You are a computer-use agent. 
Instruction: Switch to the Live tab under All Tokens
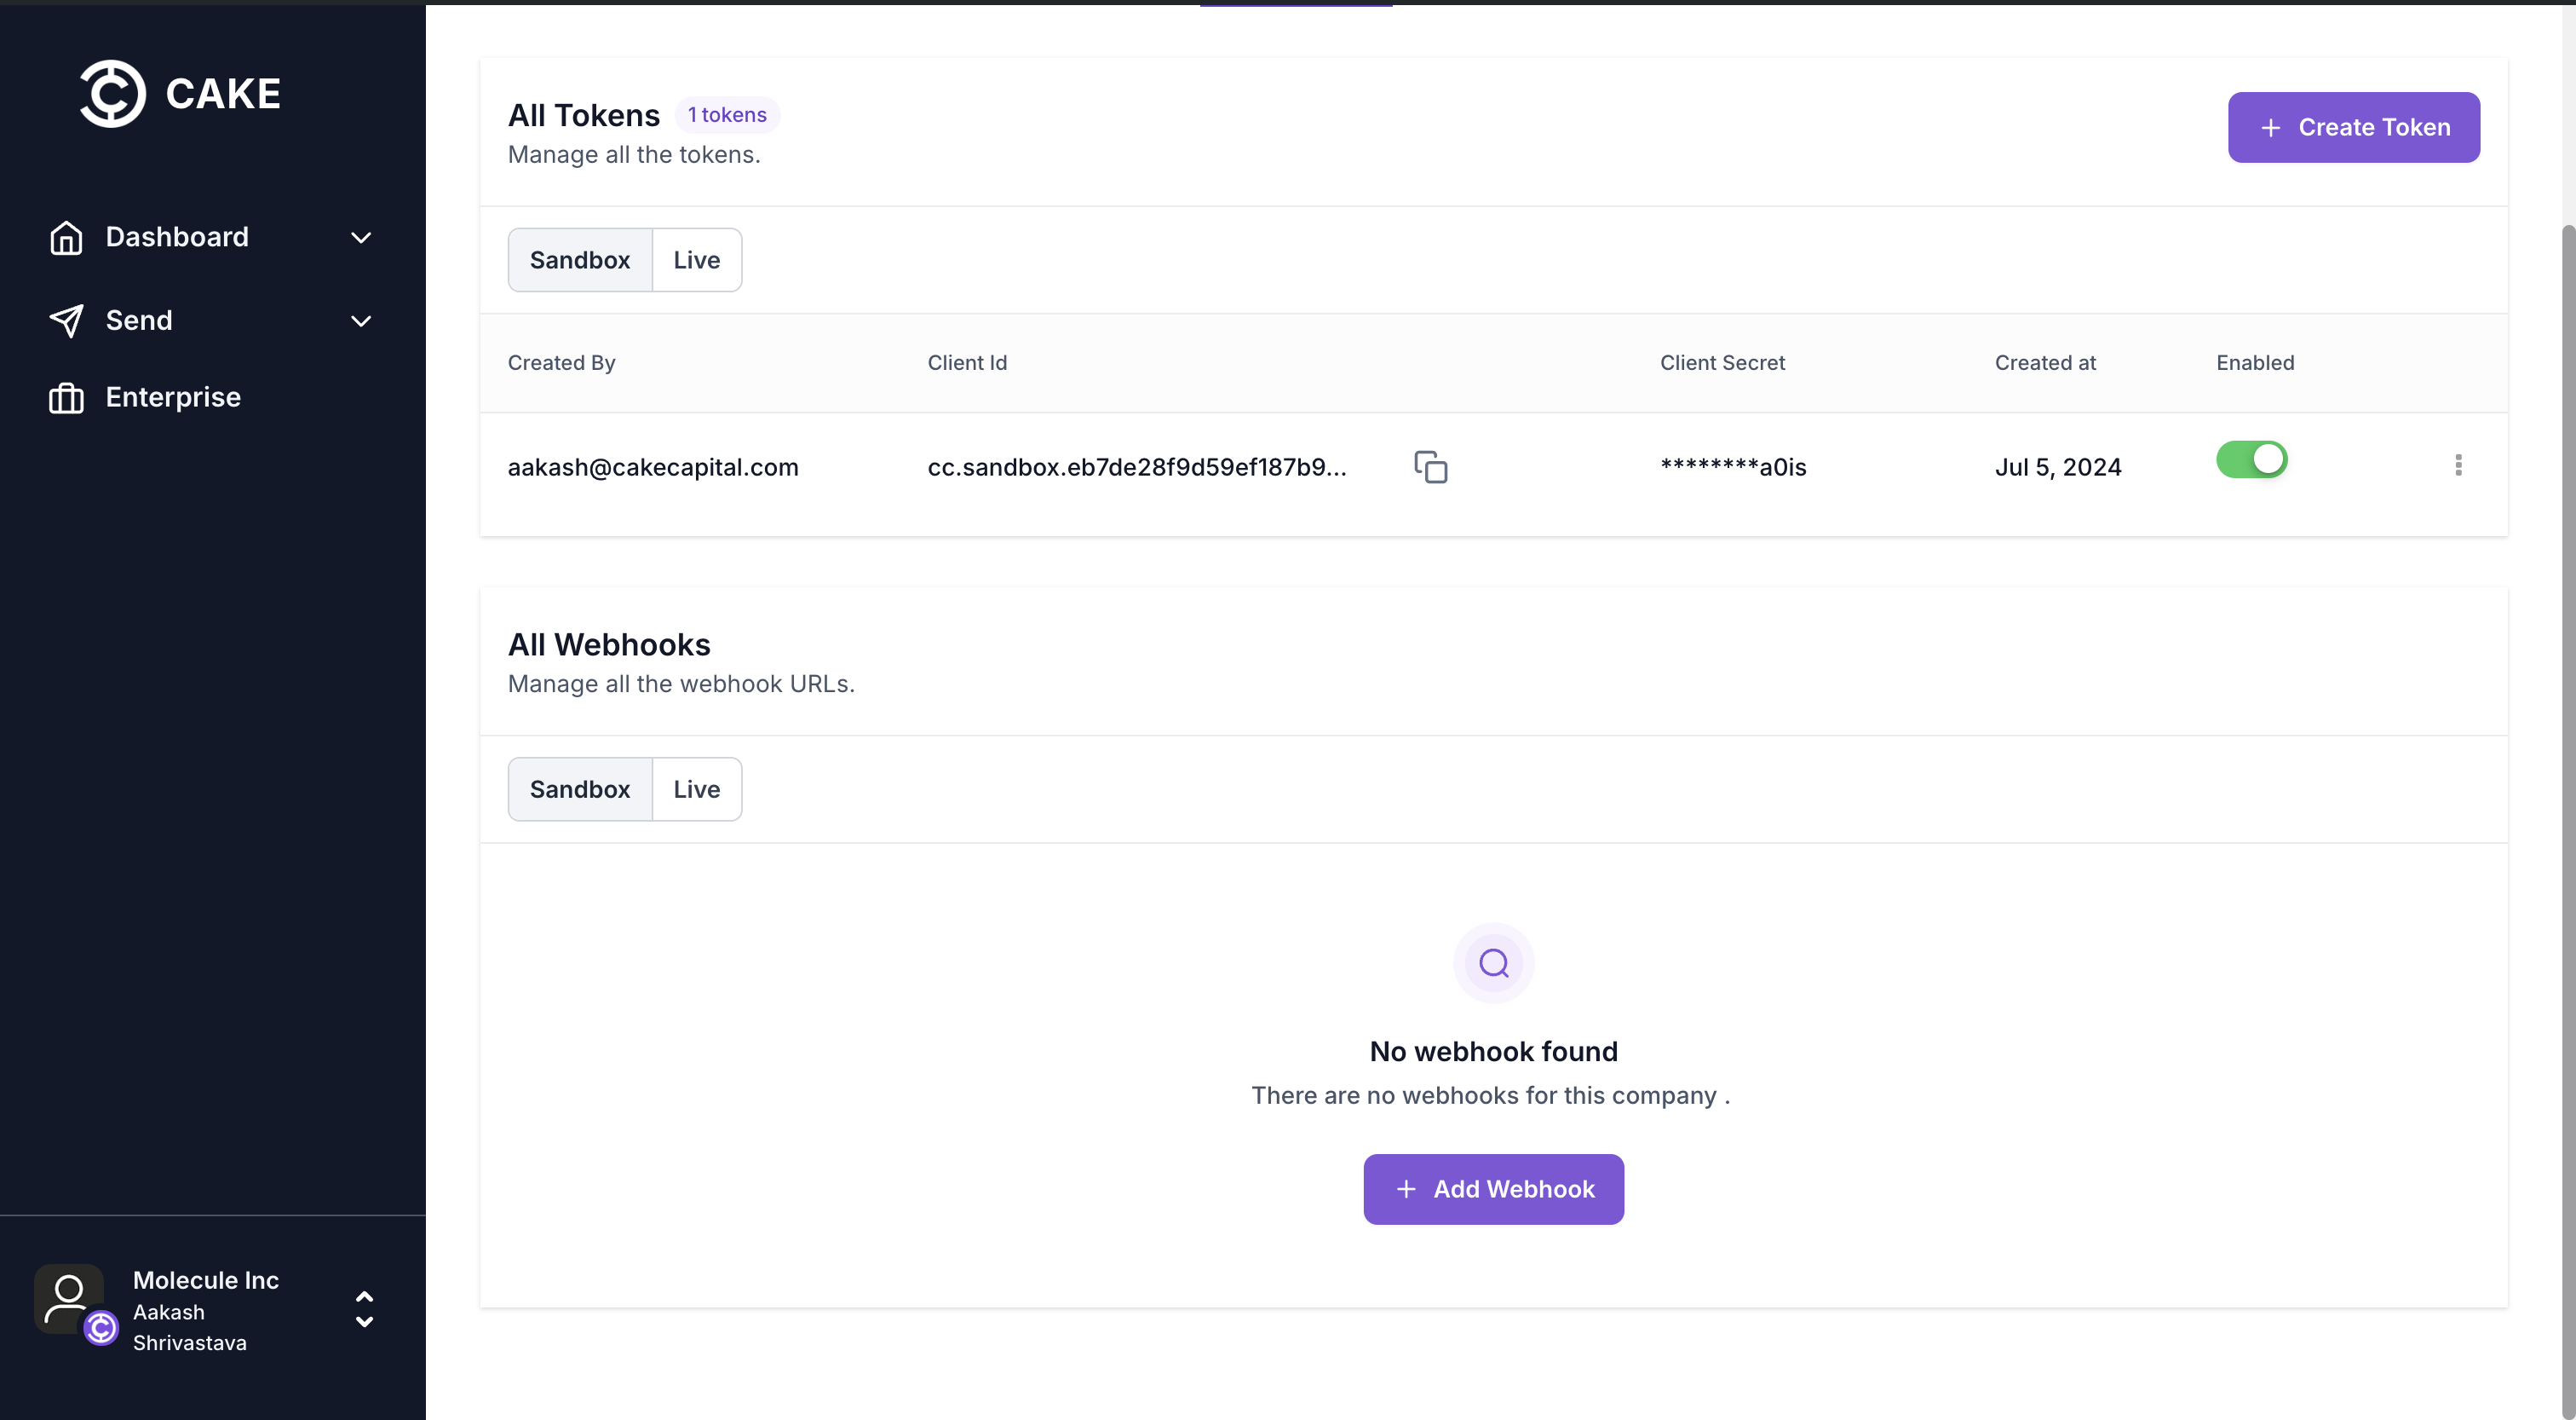click(x=697, y=260)
